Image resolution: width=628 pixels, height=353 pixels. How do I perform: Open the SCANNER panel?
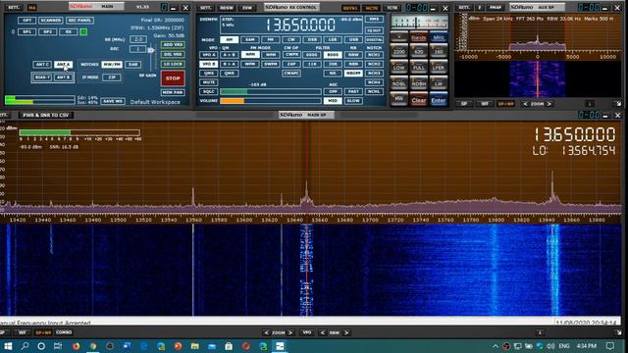[50, 20]
